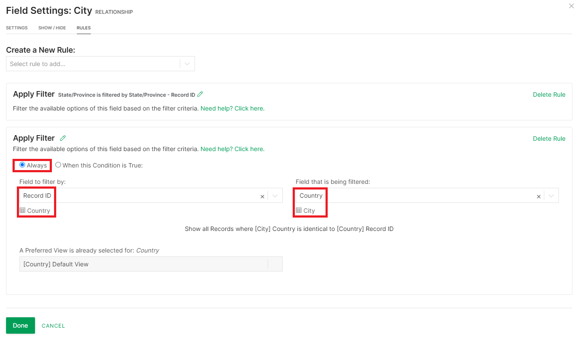Expand the Field to filter by dropdown
Viewport: 578px width, 338px height.
coord(275,196)
